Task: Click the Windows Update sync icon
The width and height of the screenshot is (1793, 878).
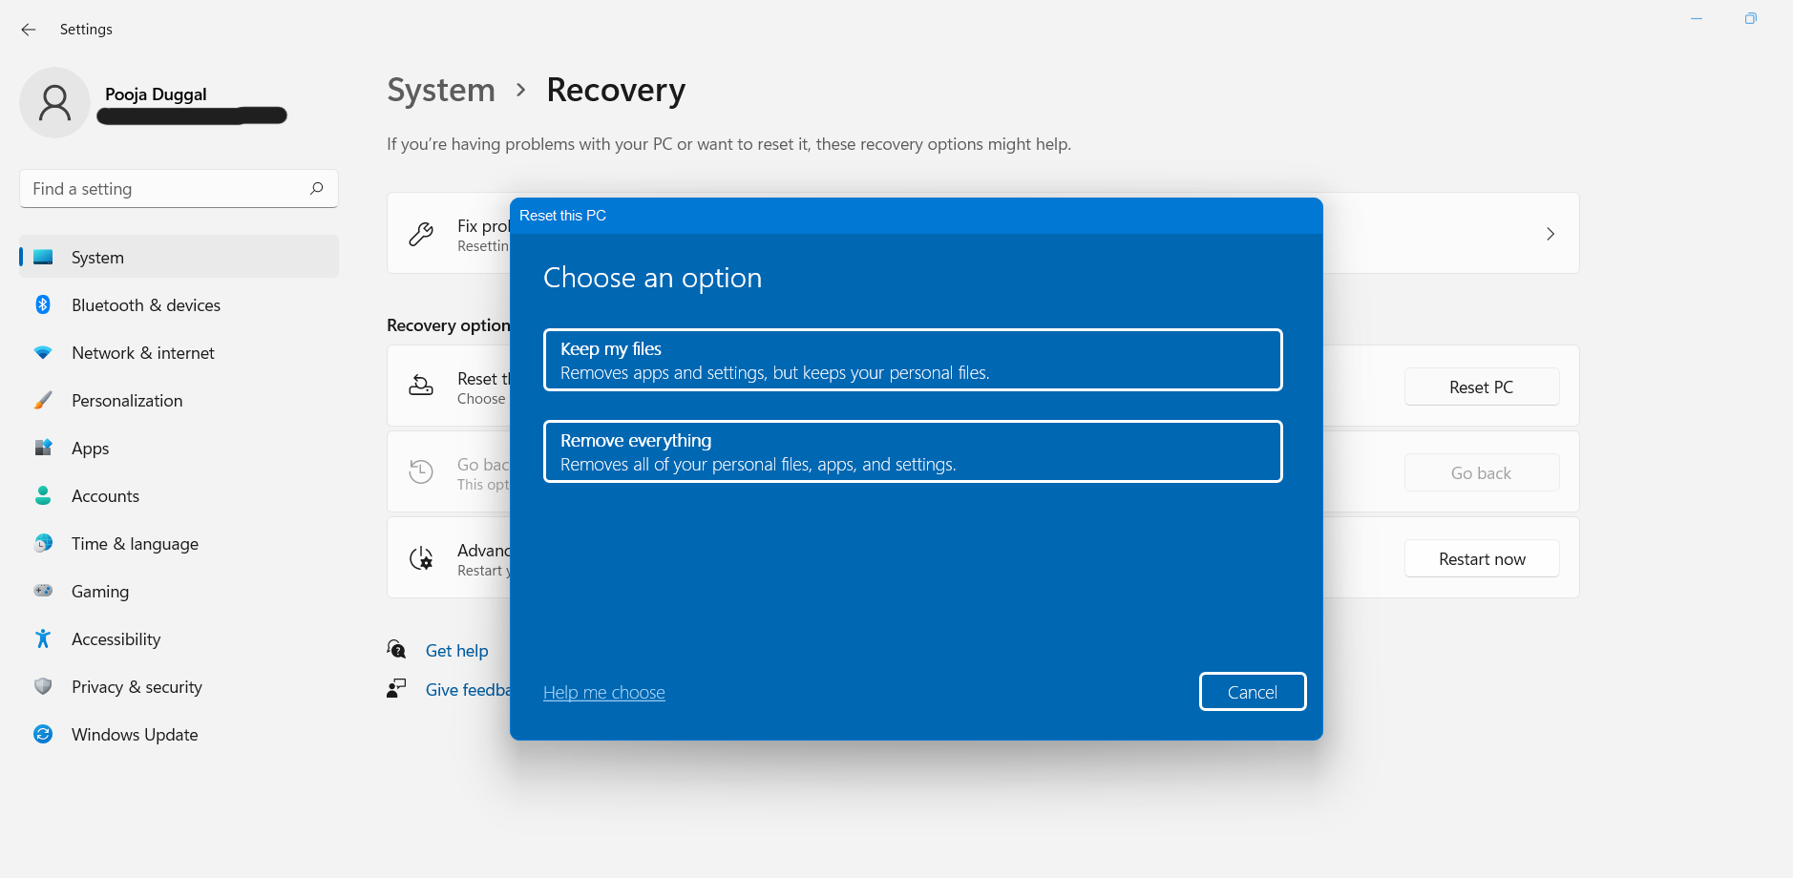Action: pos(43,734)
